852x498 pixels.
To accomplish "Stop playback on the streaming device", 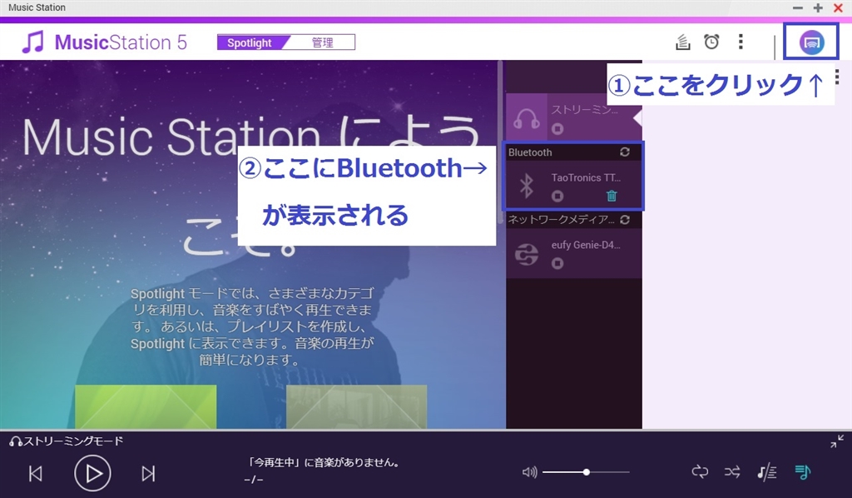I will (x=557, y=129).
